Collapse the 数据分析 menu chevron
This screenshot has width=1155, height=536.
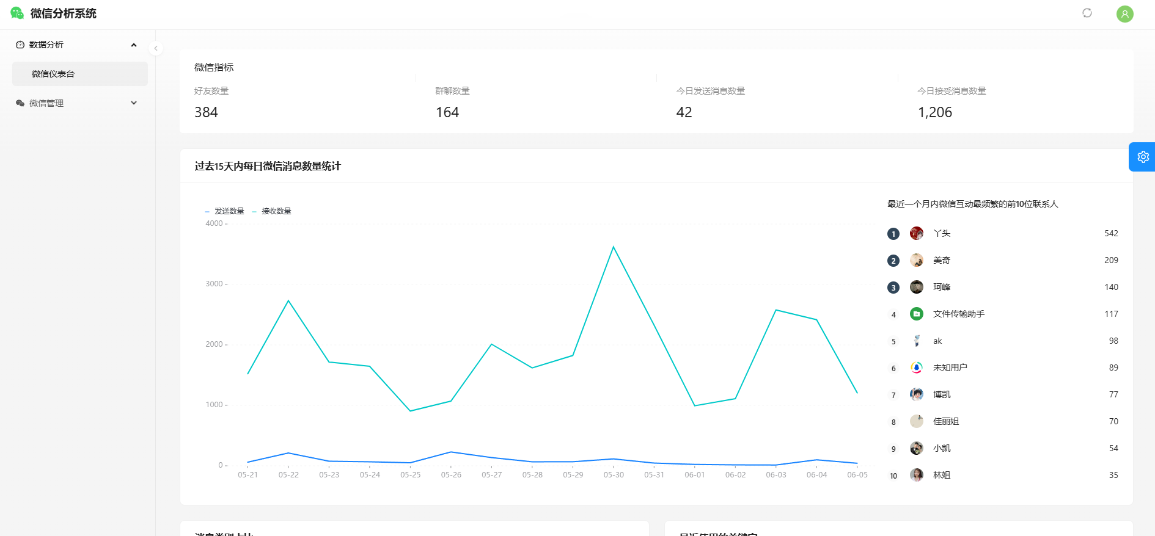click(134, 45)
